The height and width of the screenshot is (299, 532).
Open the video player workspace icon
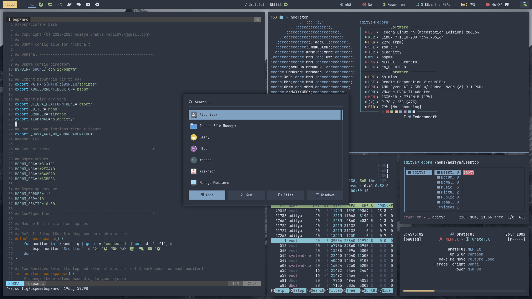tap(88, 4)
